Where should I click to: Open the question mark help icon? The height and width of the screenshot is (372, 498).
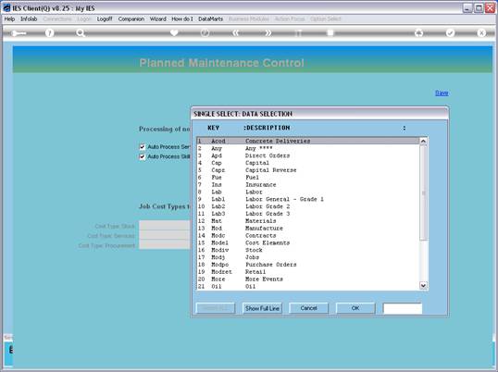tap(49, 32)
